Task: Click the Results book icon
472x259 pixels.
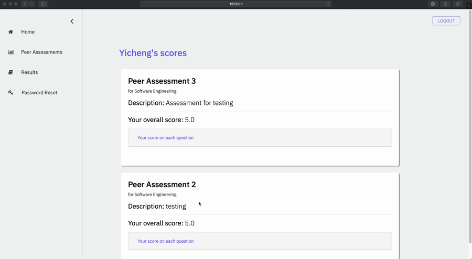Action: pos(10,72)
